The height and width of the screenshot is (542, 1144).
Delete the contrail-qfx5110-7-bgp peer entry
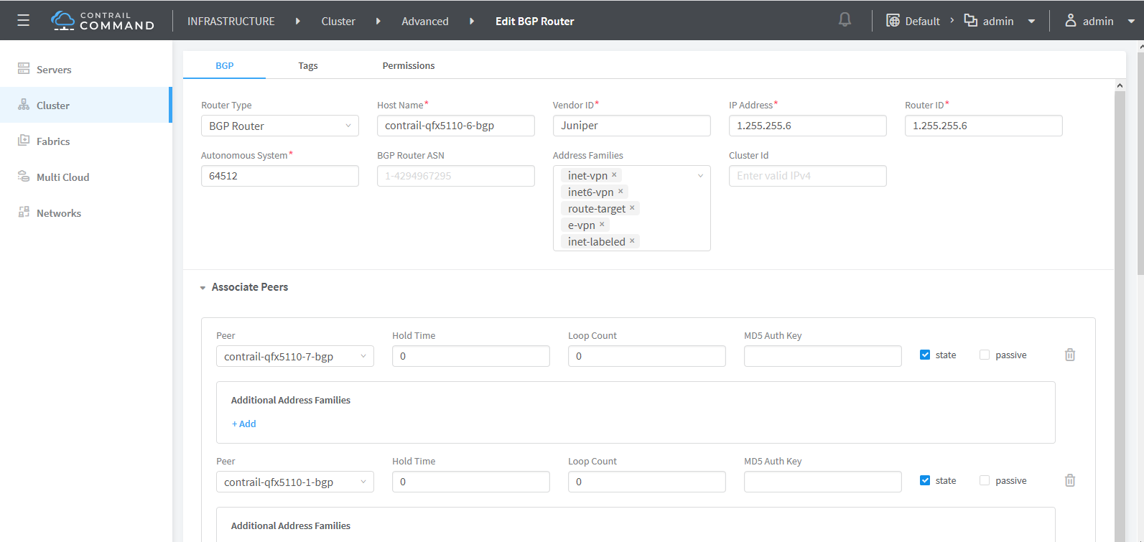pyautogui.click(x=1069, y=355)
